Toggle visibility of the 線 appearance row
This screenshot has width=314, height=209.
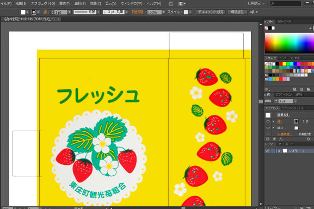(268, 121)
